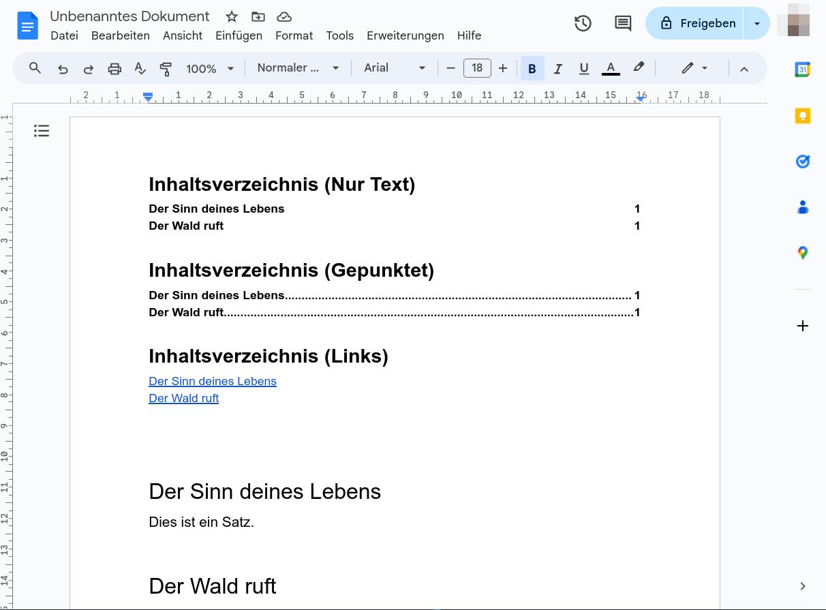Toggle underline formatting
Screen dimensions: 826x610
(584, 68)
